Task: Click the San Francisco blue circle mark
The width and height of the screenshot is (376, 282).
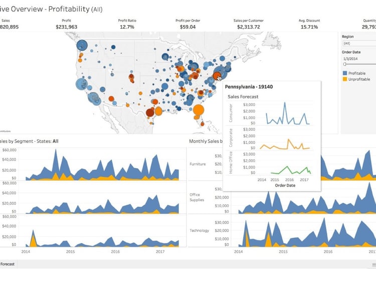Action: [x=82, y=84]
